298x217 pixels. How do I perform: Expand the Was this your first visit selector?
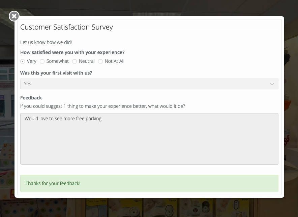click(x=149, y=84)
